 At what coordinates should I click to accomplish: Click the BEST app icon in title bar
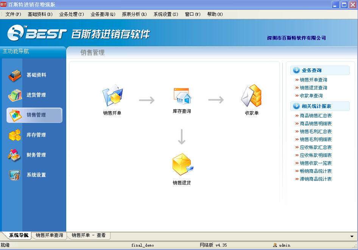3,4
